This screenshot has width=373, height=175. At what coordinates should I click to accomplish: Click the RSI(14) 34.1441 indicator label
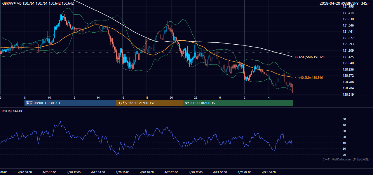click(x=13, y=111)
